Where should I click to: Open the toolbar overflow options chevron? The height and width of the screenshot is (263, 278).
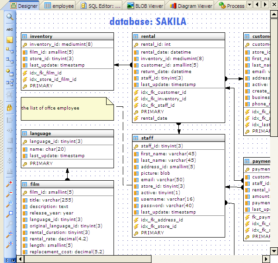pos(7,260)
